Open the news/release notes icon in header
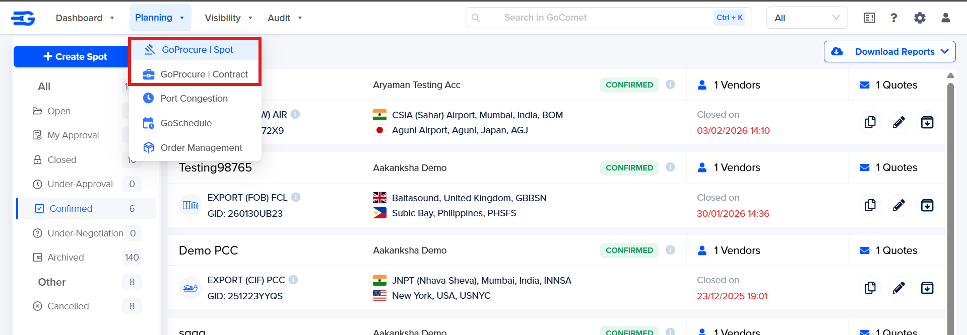Viewport: 967px width, 335px height. (869, 18)
